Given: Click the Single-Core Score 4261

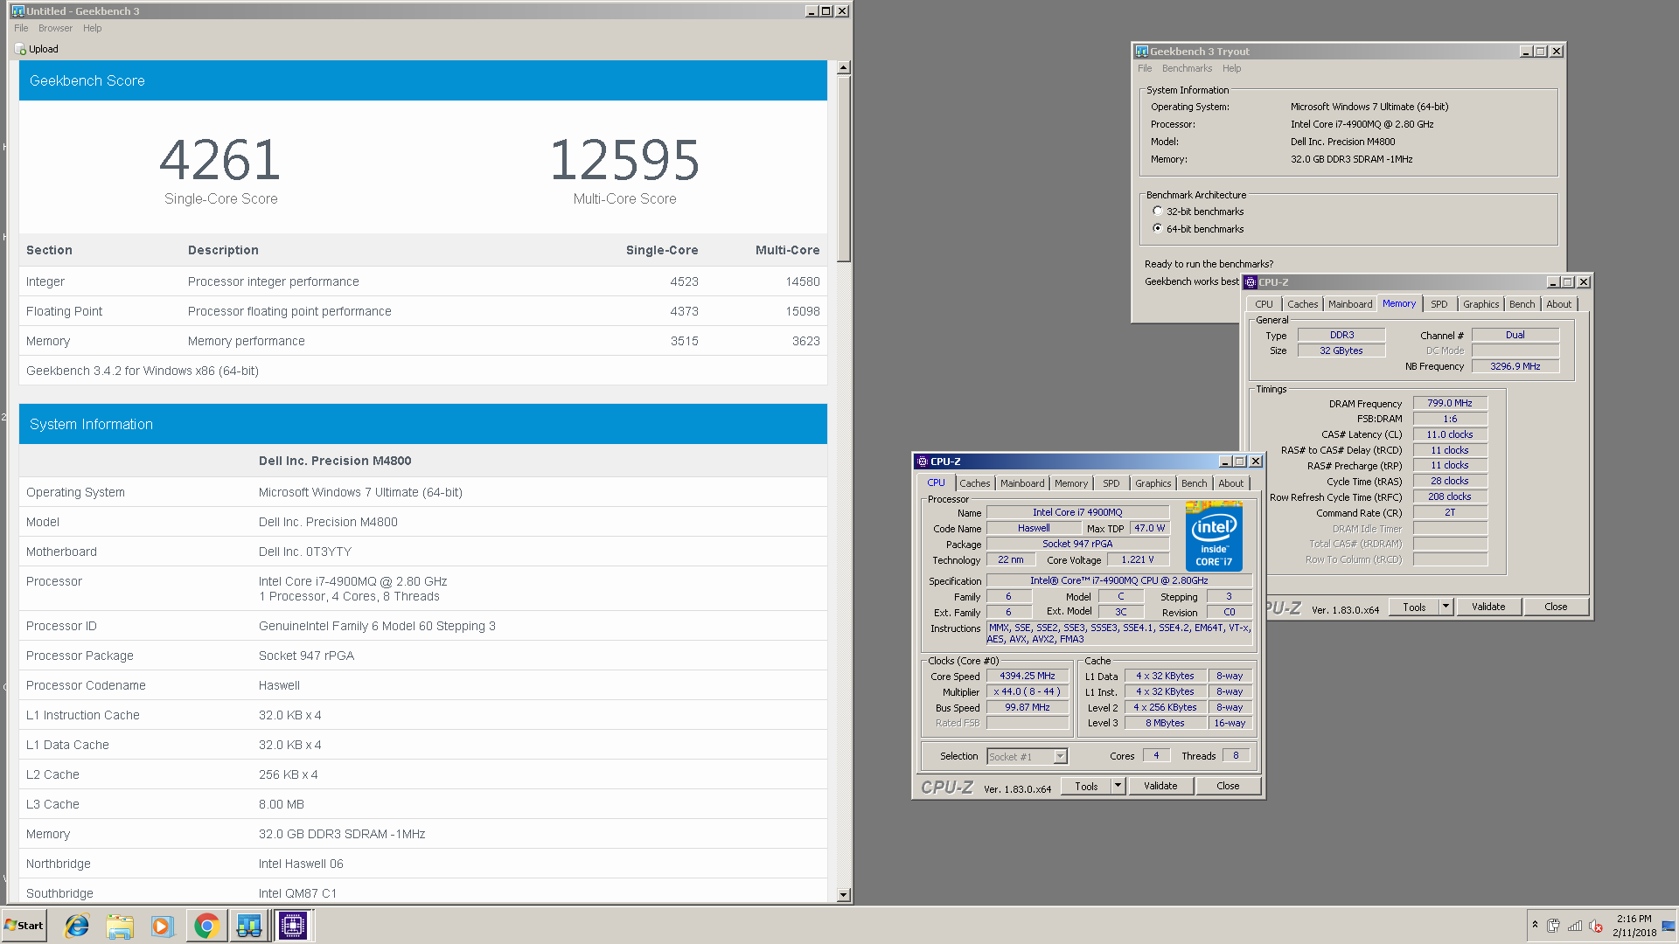Looking at the screenshot, I should (220, 161).
